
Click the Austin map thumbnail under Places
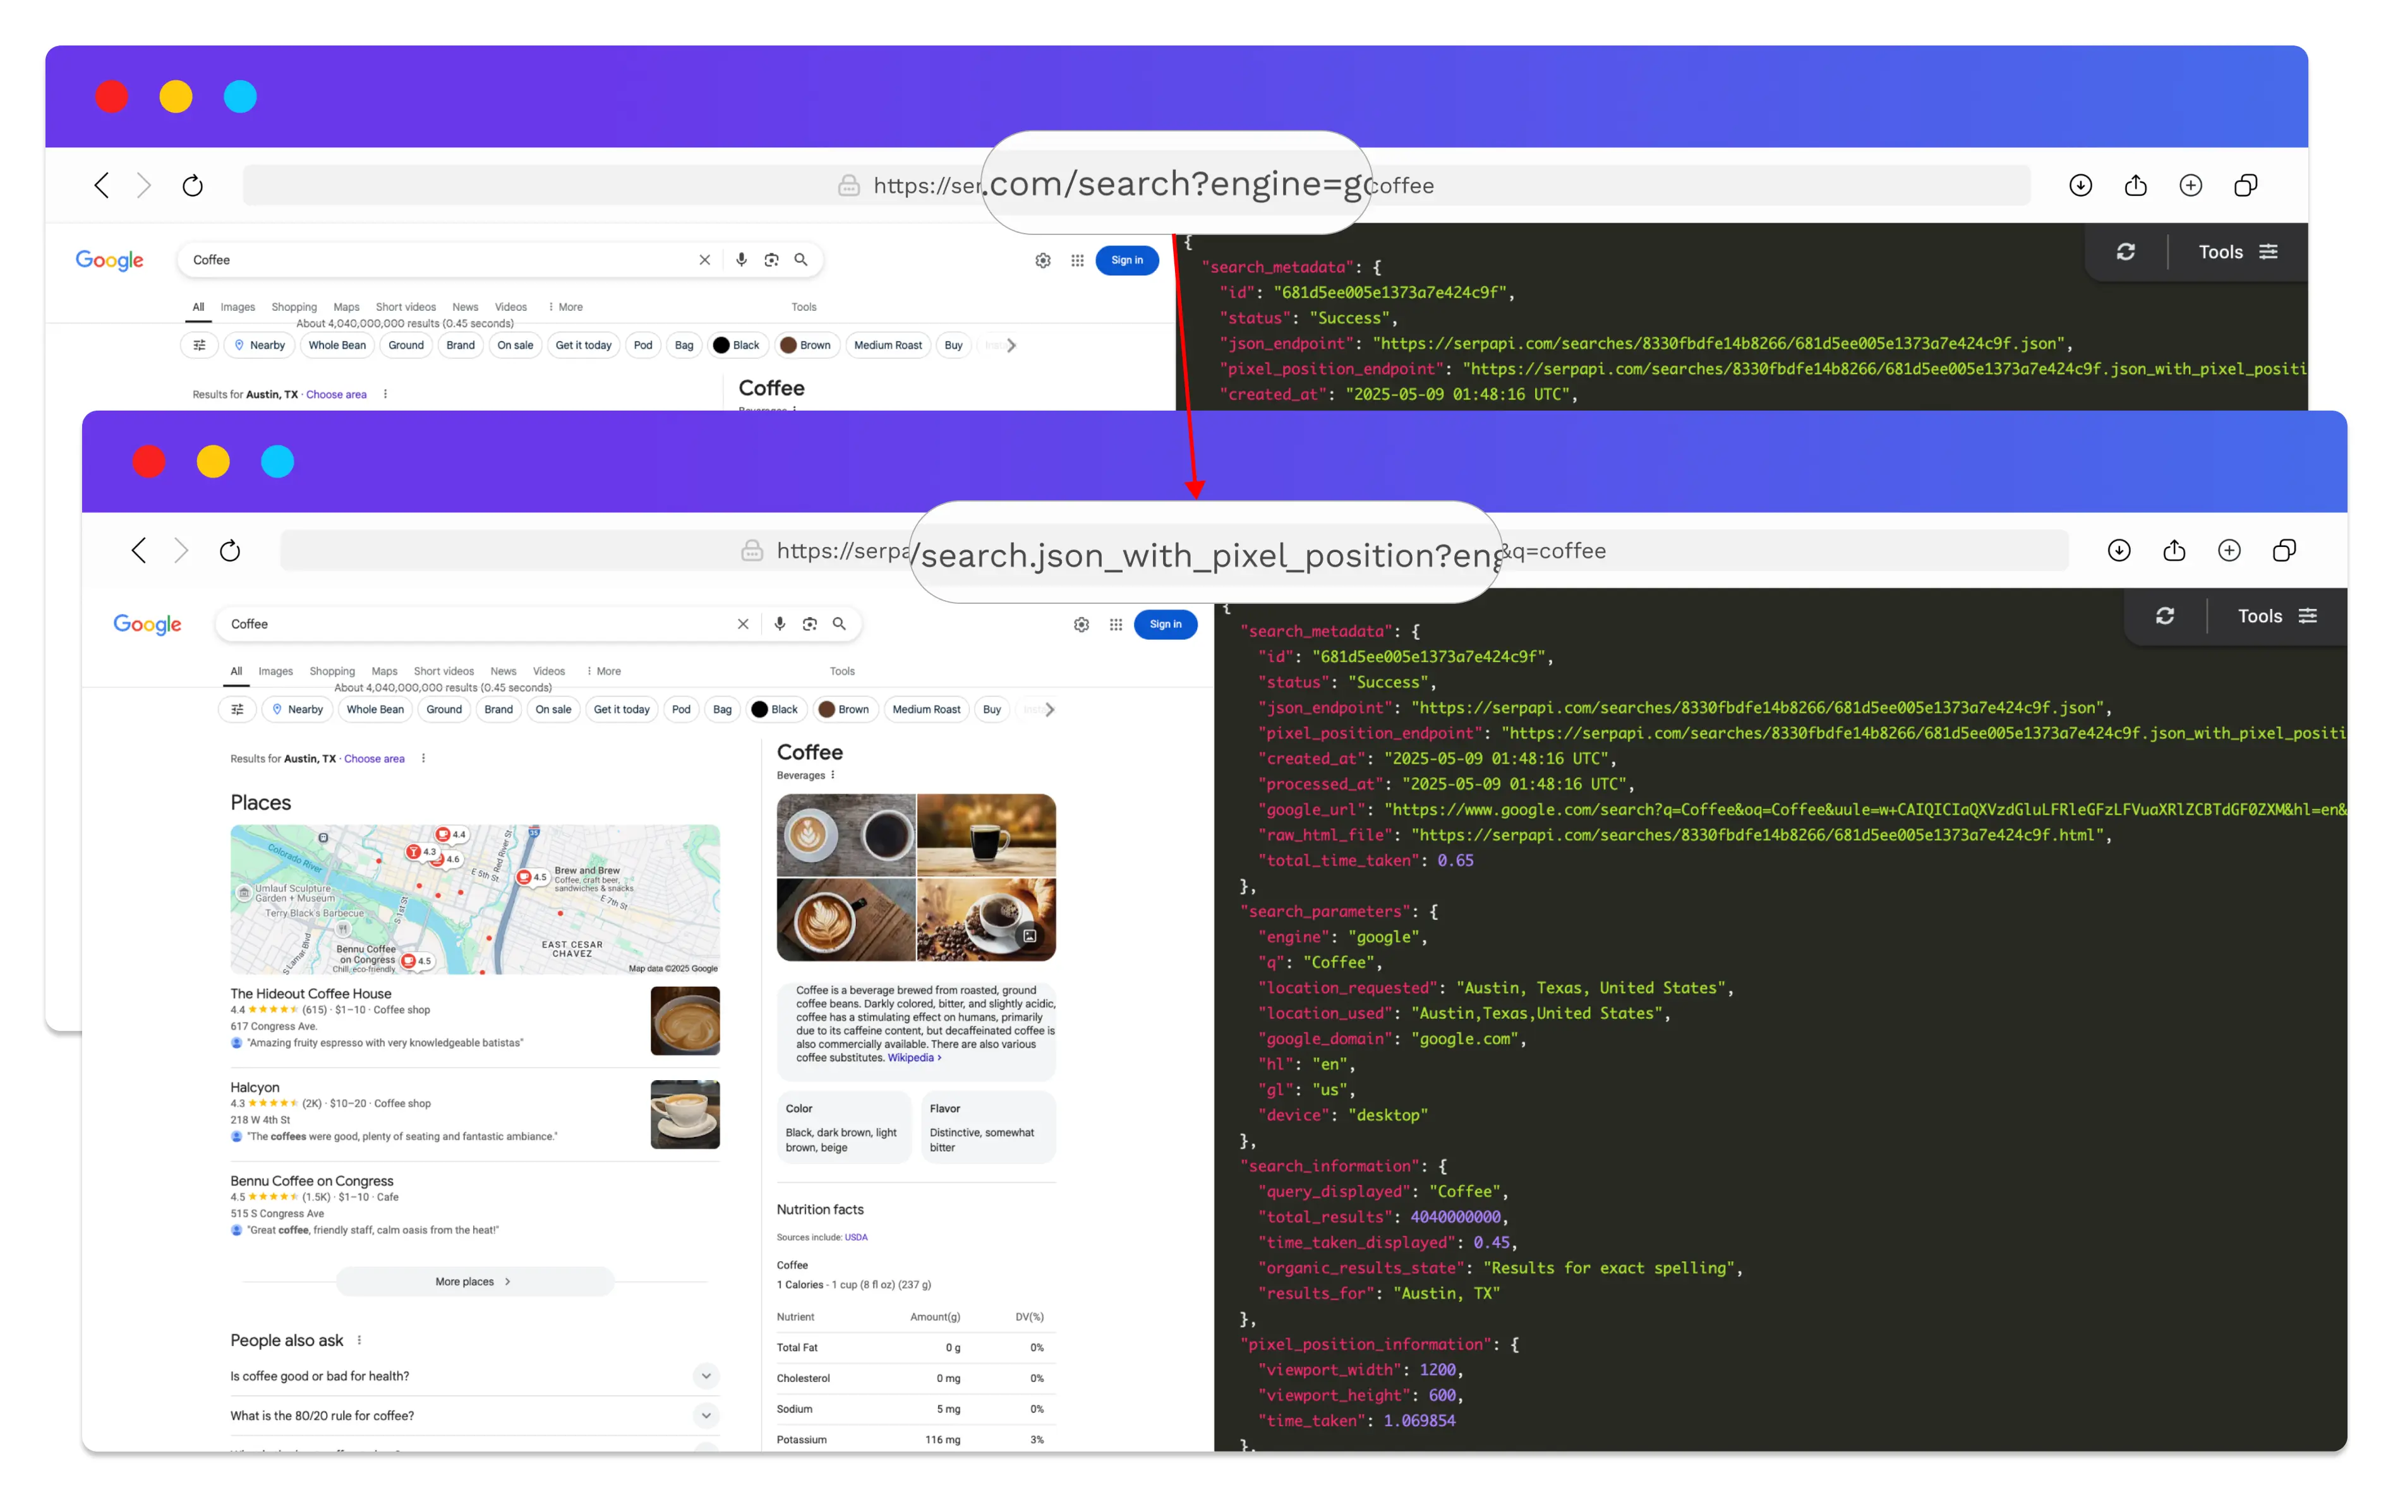coord(474,898)
